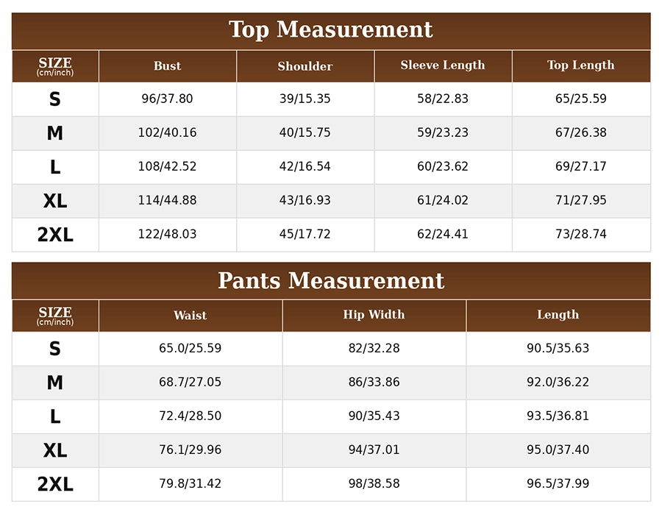
Task: Click the waist value 76.1/29.96
Action: (x=190, y=449)
